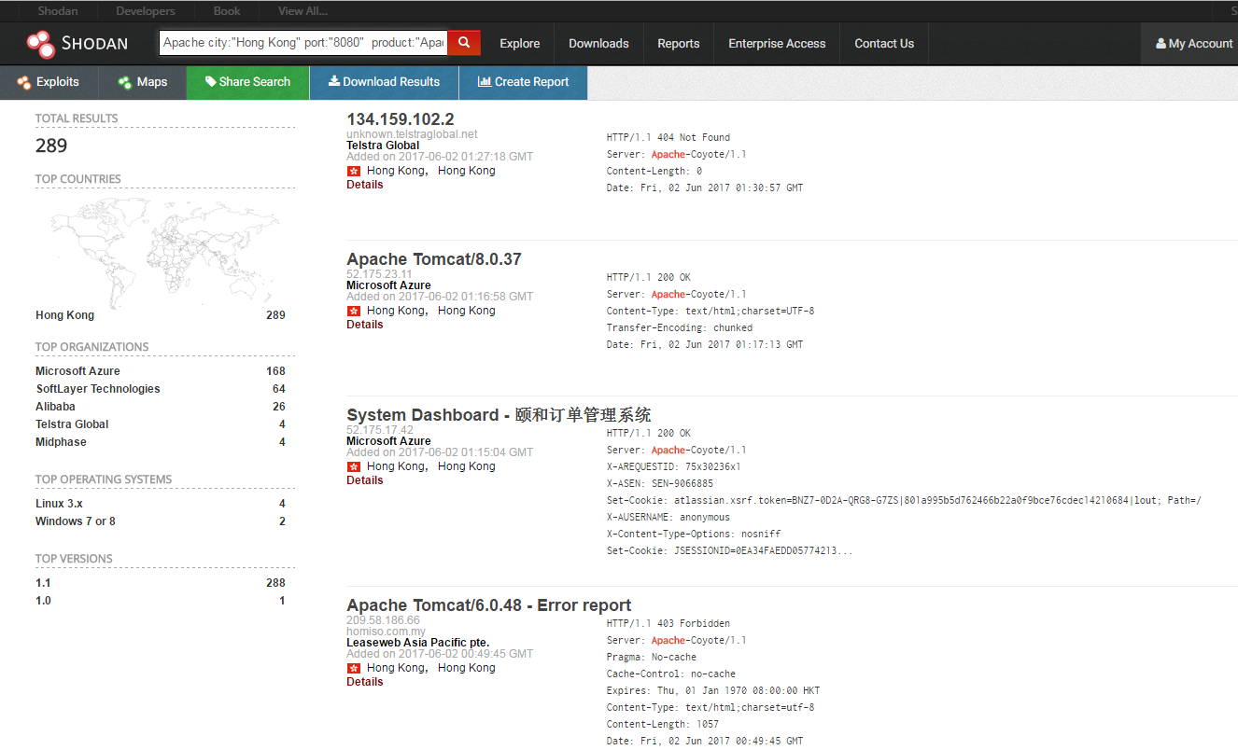Click the Maps button
This screenshot has height=750, width=1238.
(x=143, y=82)
